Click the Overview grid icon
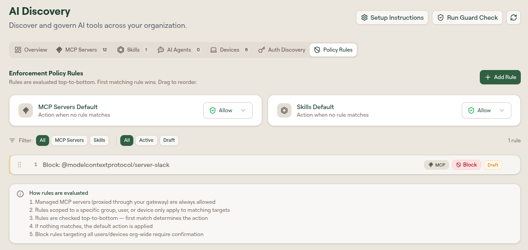The width and height of the screenshot is (528, 250). [18, 50]
